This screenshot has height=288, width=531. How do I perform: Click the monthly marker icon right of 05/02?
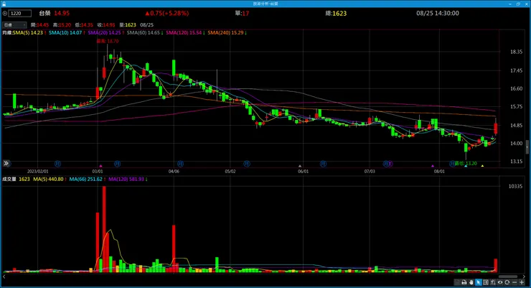coord(247,164)
